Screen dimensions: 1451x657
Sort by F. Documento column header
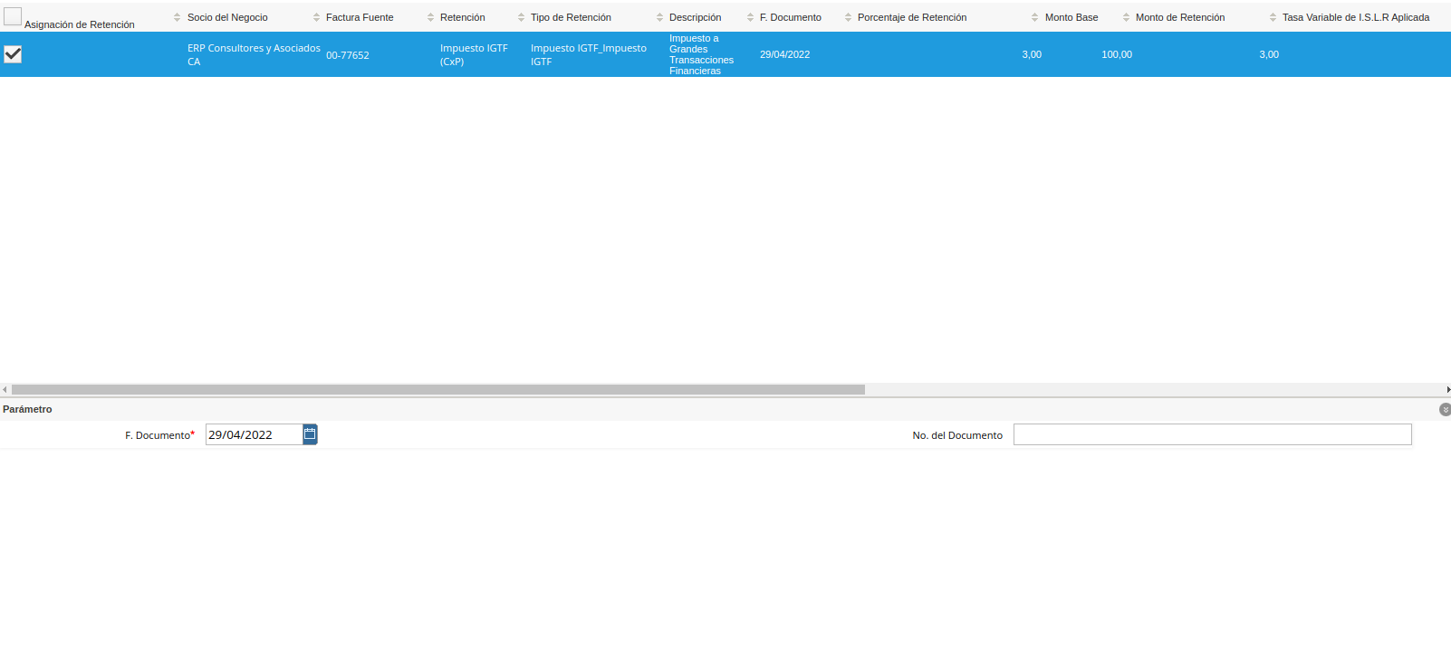point(790,17)
